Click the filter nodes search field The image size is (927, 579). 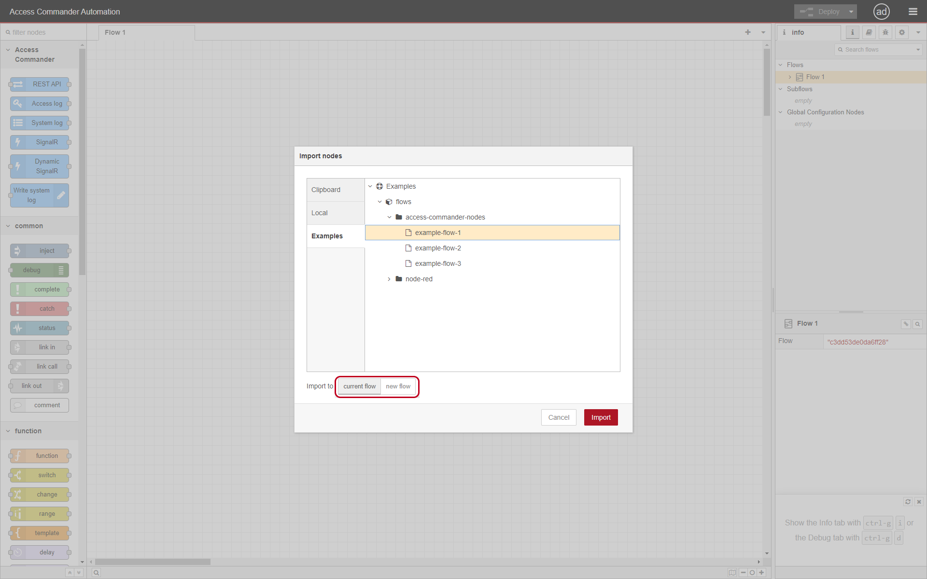pos(43,32)
